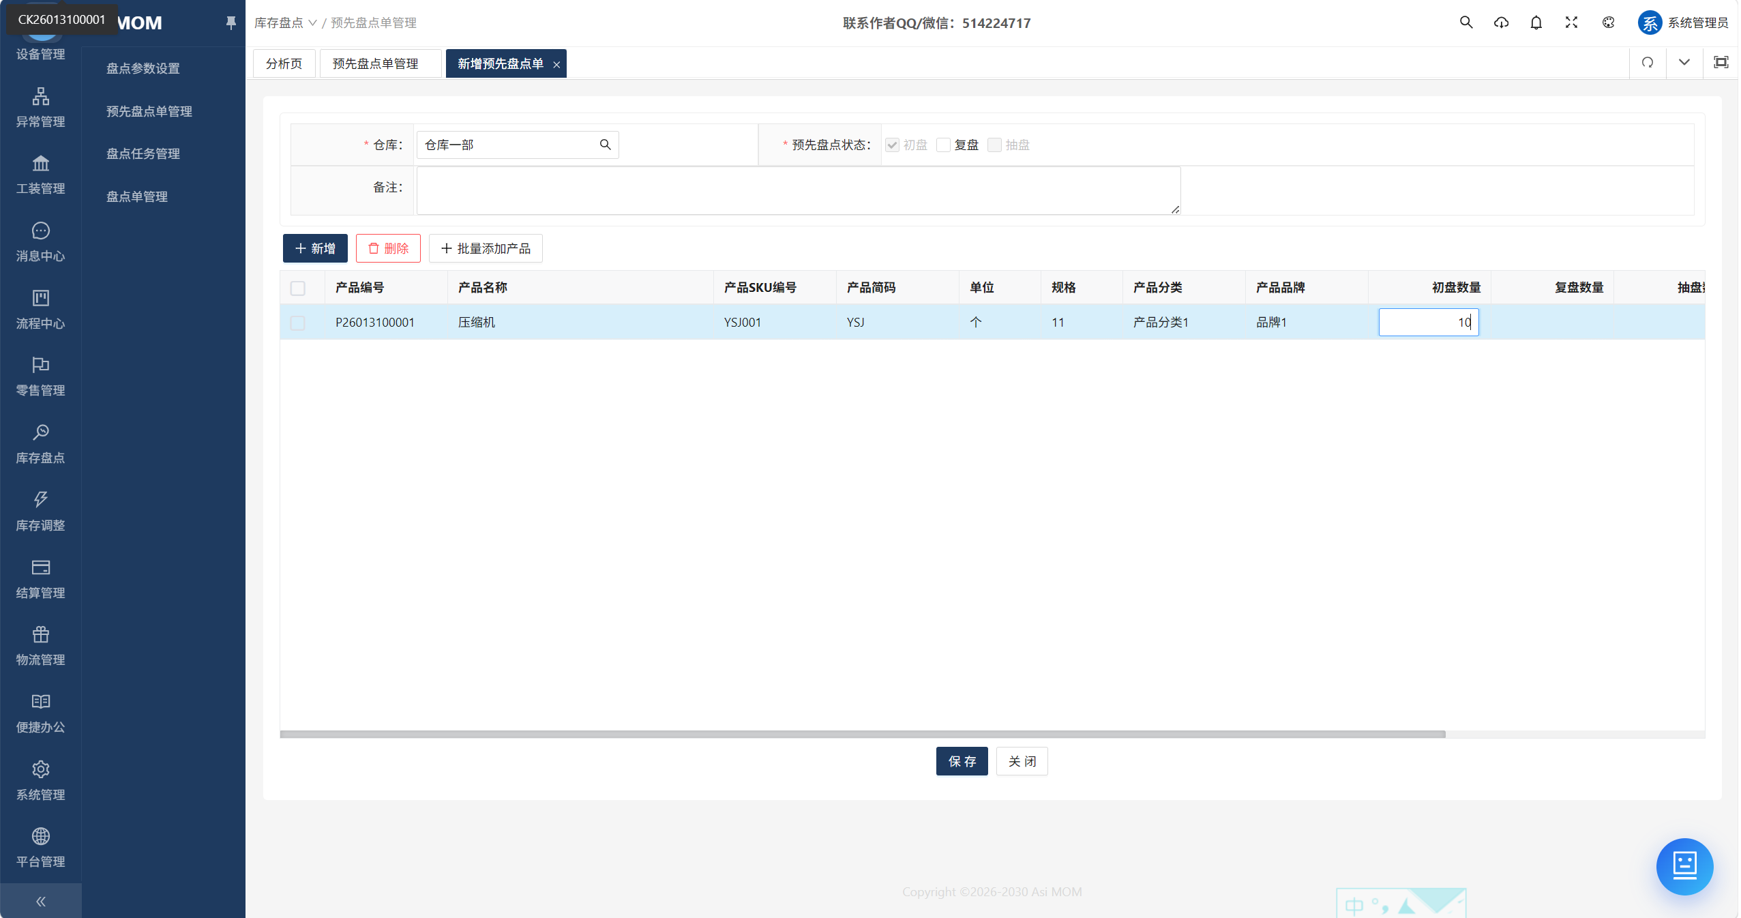The height and width of the screenshot is (918, 1741).
Task: Open 系统管理 settings in sidebar
Action: pyautogui.click(x=40, y=781)
